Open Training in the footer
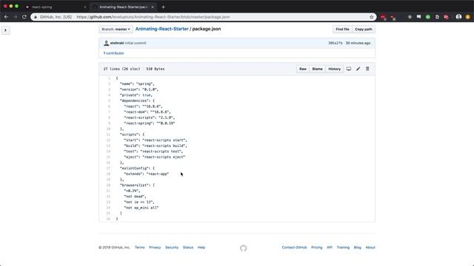 [x=343, y=248]
